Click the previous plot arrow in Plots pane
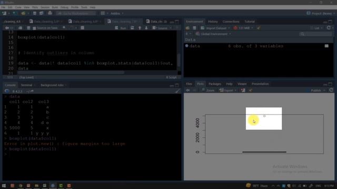The width and height of the screenshot is (337, 189). (188, 90)
